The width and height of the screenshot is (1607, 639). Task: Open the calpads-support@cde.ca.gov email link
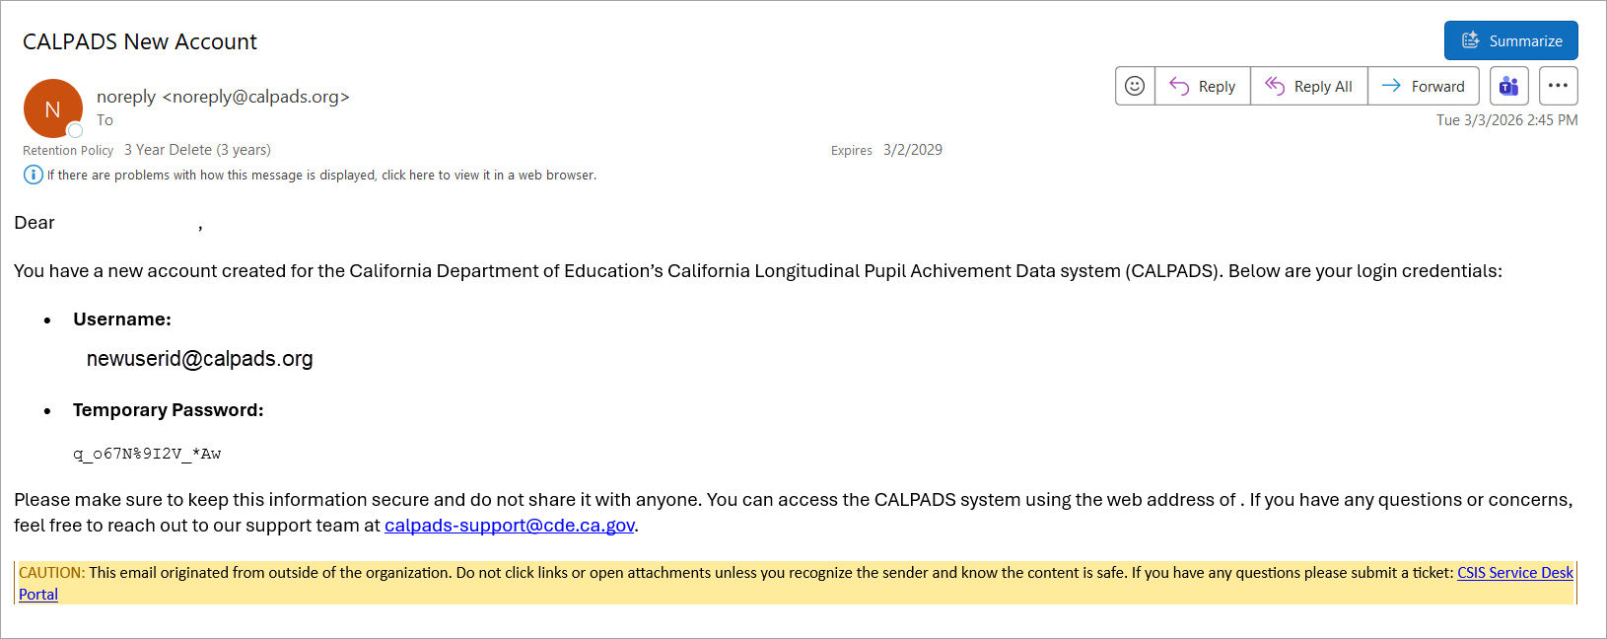click(509, 526)
